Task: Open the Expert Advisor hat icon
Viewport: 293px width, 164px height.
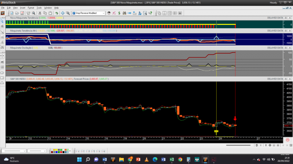Action: [x=109, y=13]
